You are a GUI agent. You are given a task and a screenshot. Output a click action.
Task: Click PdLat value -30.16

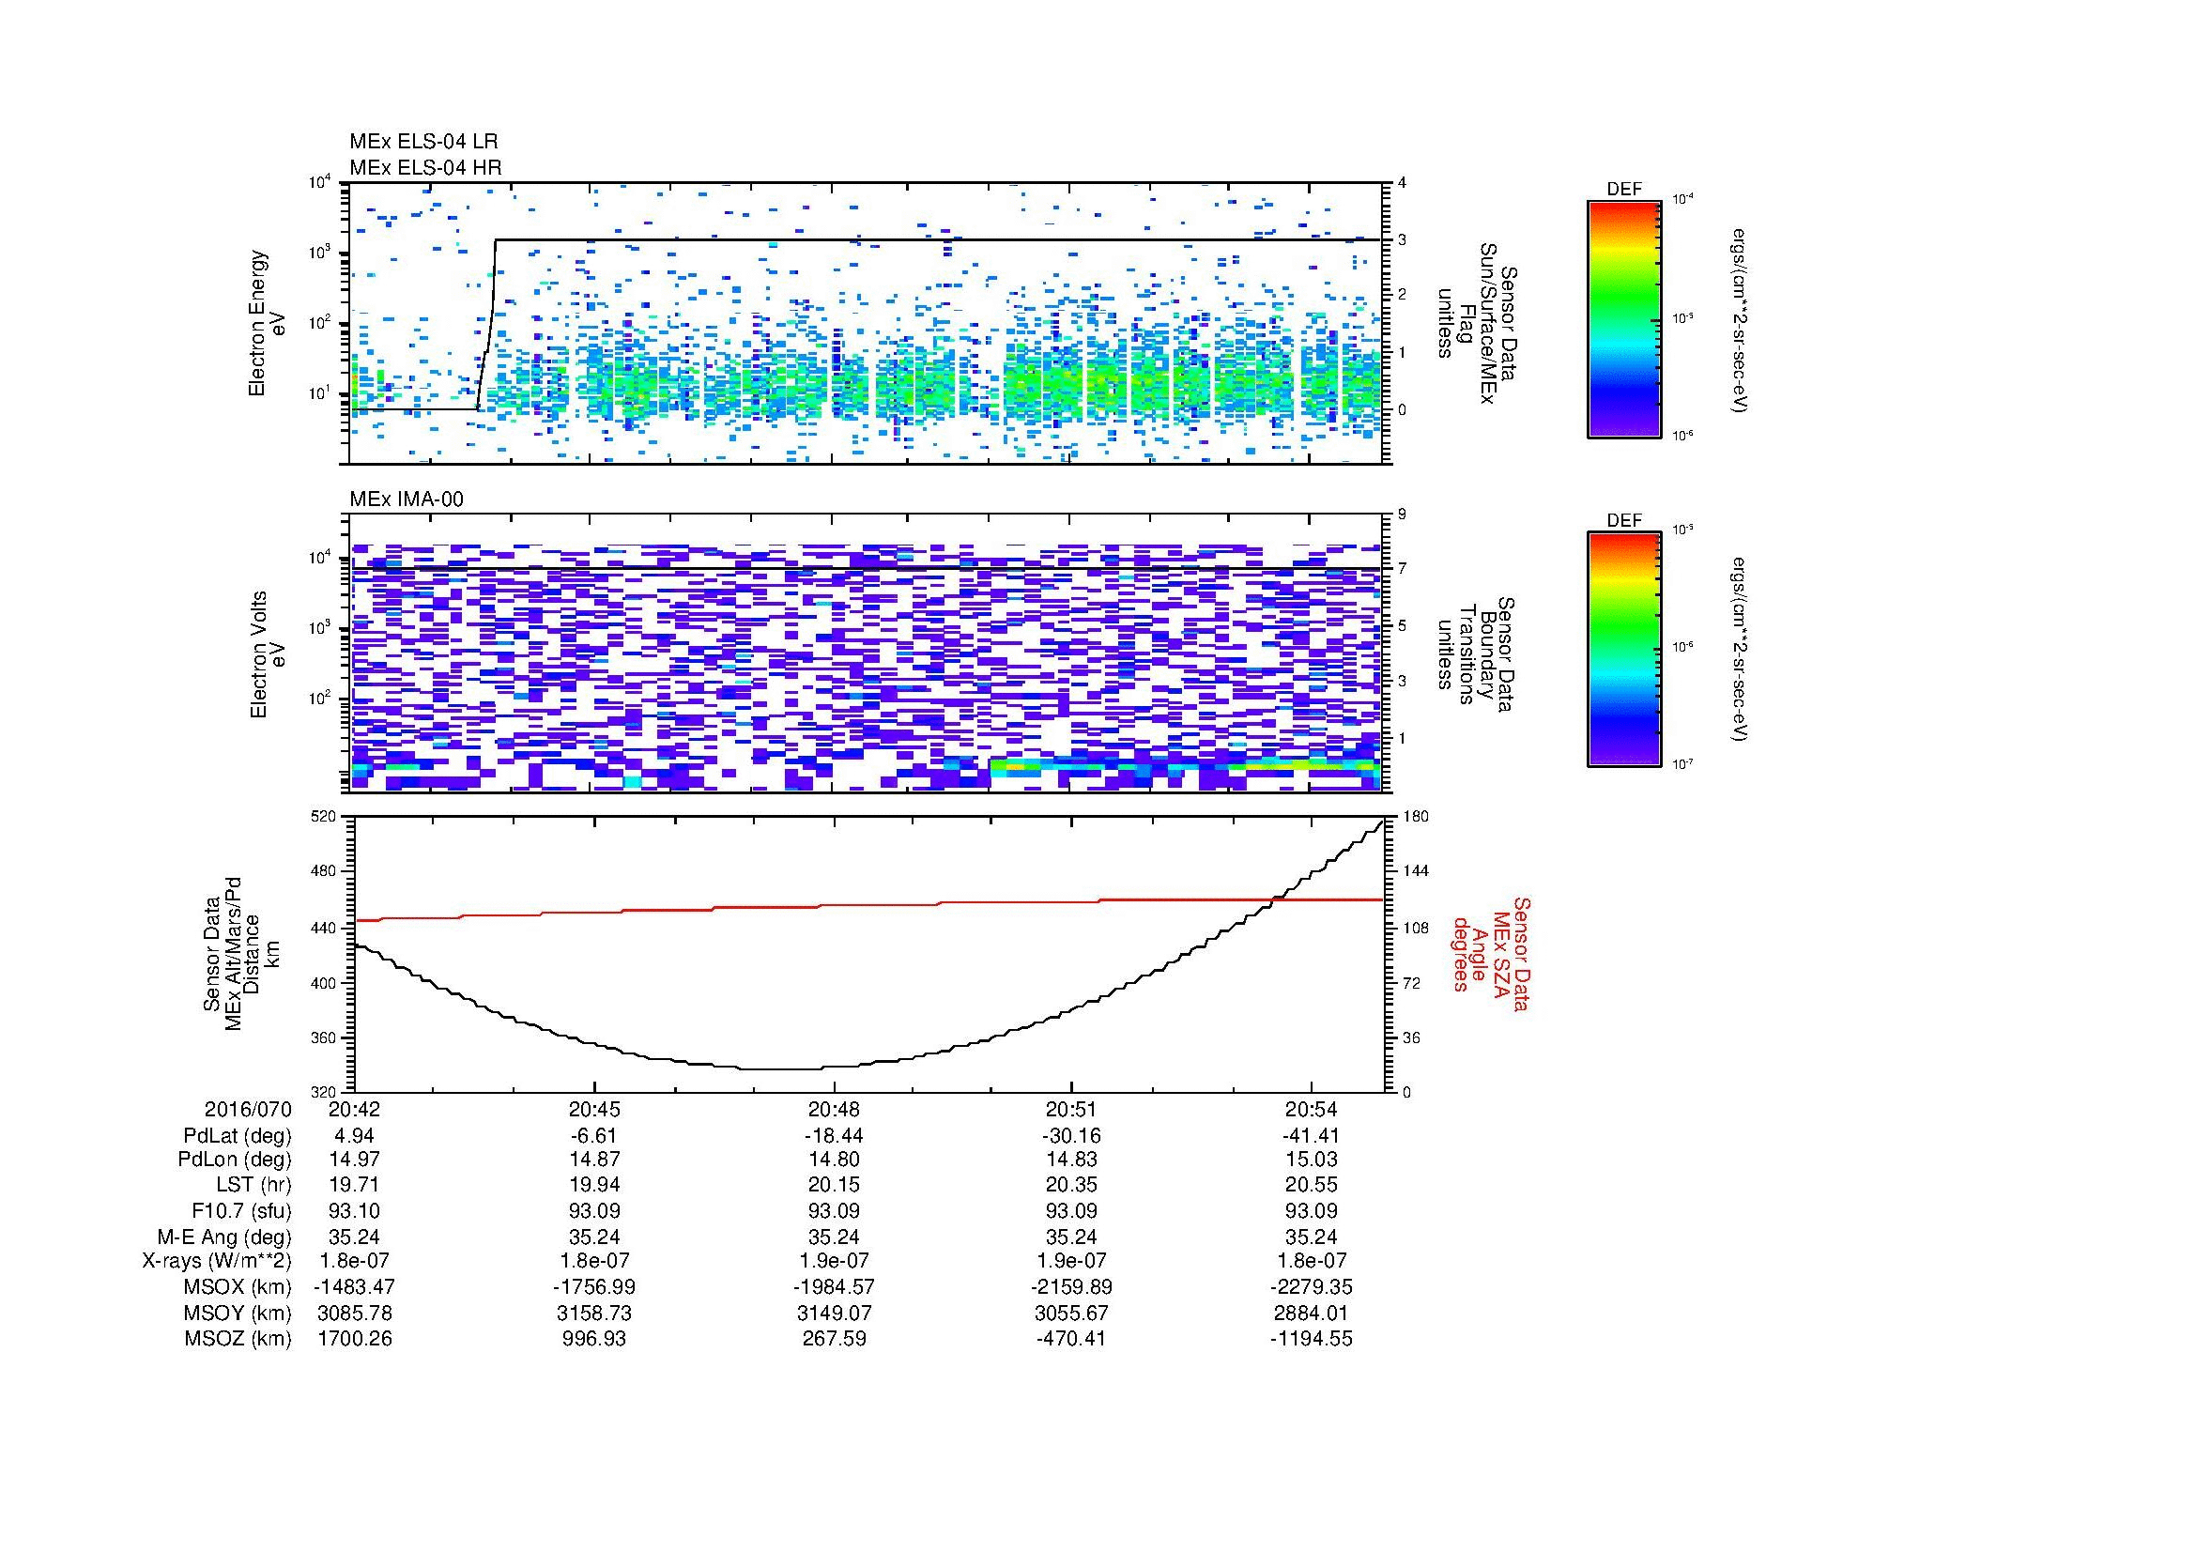[1071, 1136]
